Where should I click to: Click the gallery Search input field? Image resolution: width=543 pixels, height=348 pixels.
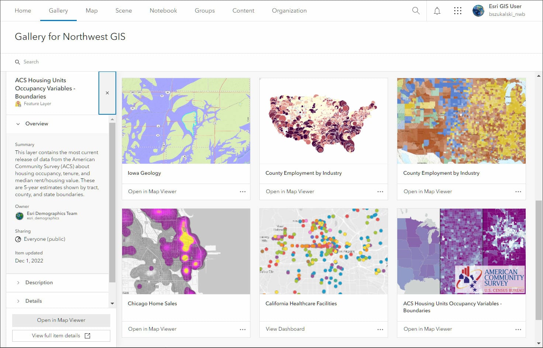click(271, 62)
